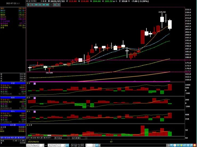
Task: Click the 219.50 high price label
Action: point(162,12)
